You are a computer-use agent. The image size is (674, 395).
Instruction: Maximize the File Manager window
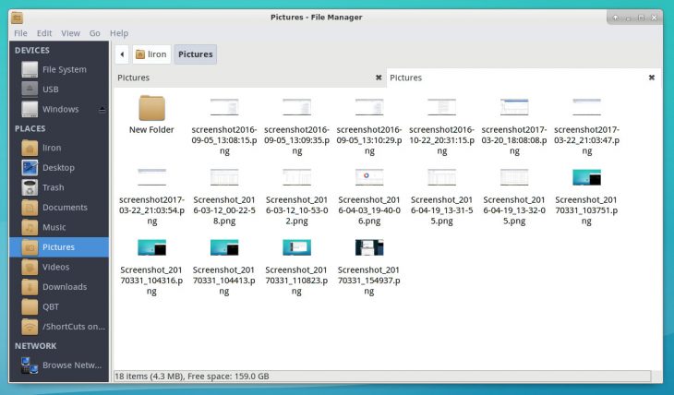click(641, 18)
